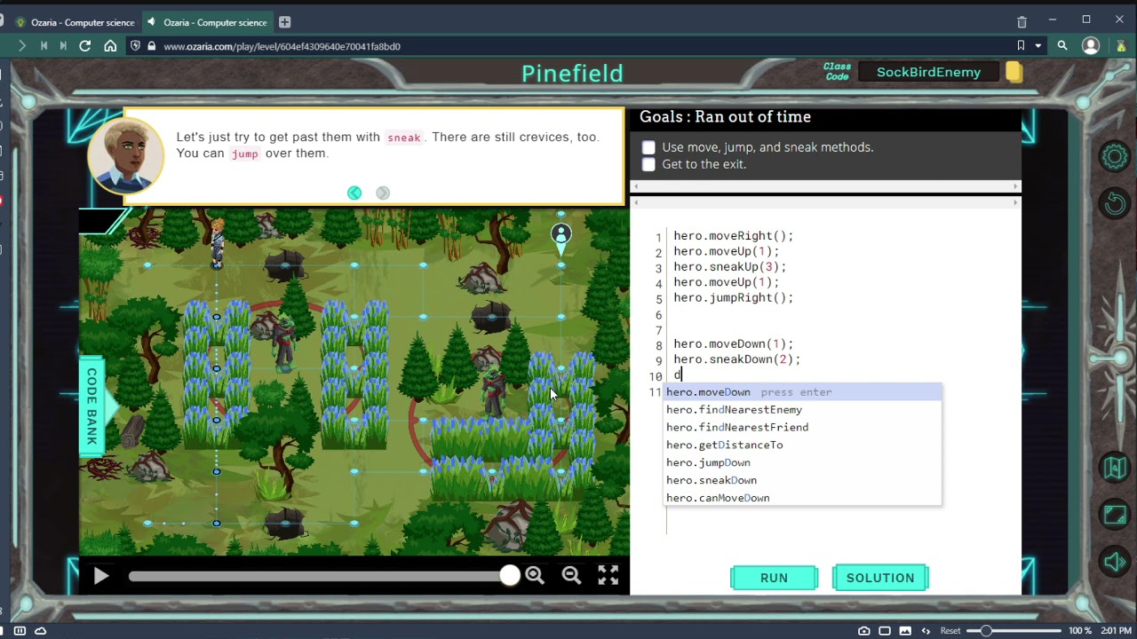Toggle tab tiling icon in status bar
The height and width of the screenshot is (639, 1137).
[x=885, y=631]
